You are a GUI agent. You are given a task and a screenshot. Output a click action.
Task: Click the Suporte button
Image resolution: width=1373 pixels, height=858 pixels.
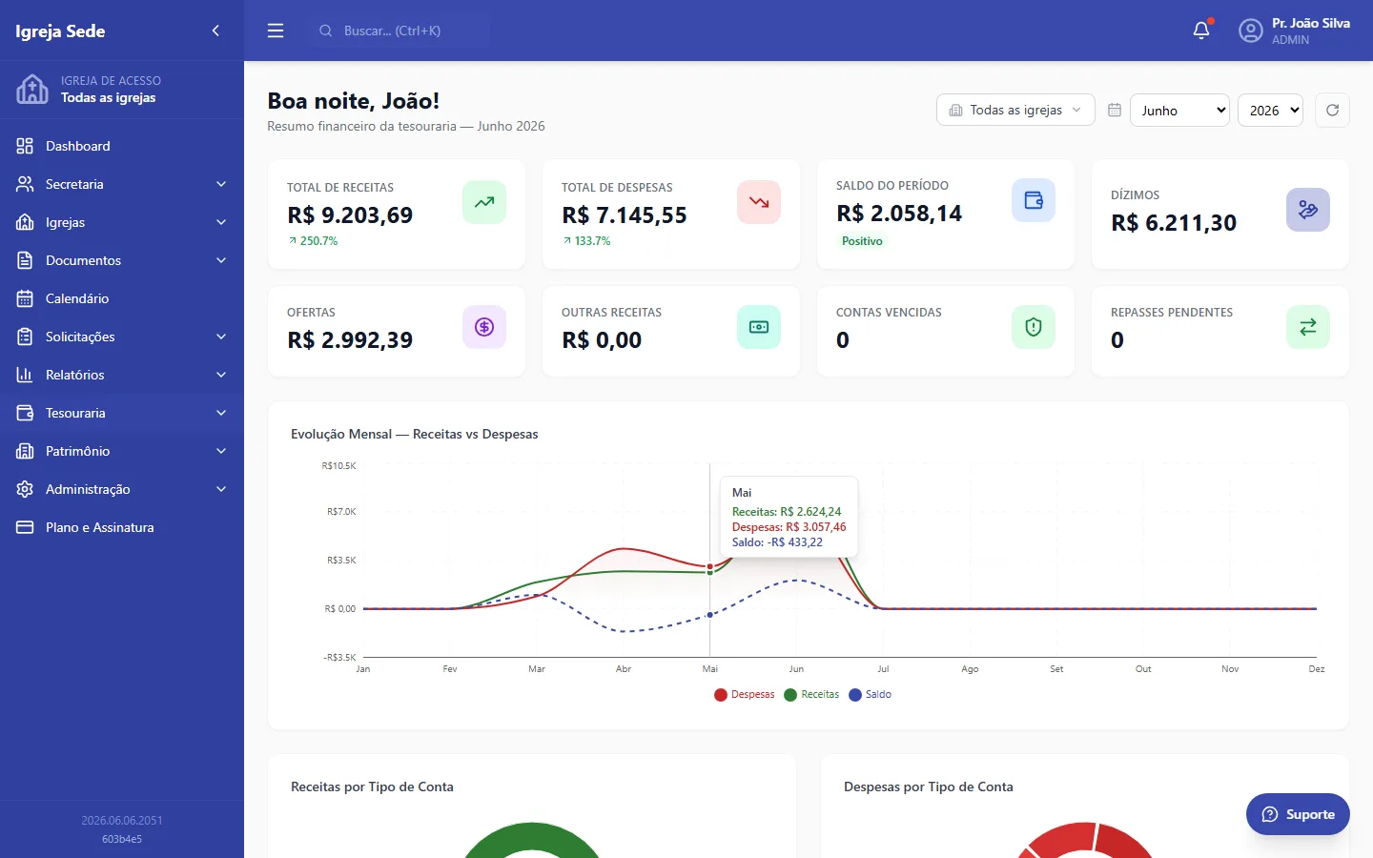pyautogui.click(x=1298, y=814)
